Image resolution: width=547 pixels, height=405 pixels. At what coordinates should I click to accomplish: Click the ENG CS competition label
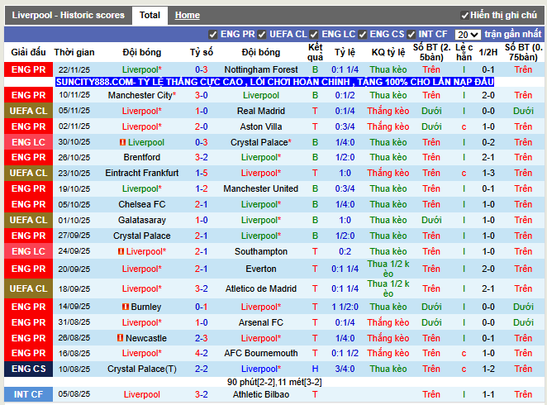tap(29, 369)
